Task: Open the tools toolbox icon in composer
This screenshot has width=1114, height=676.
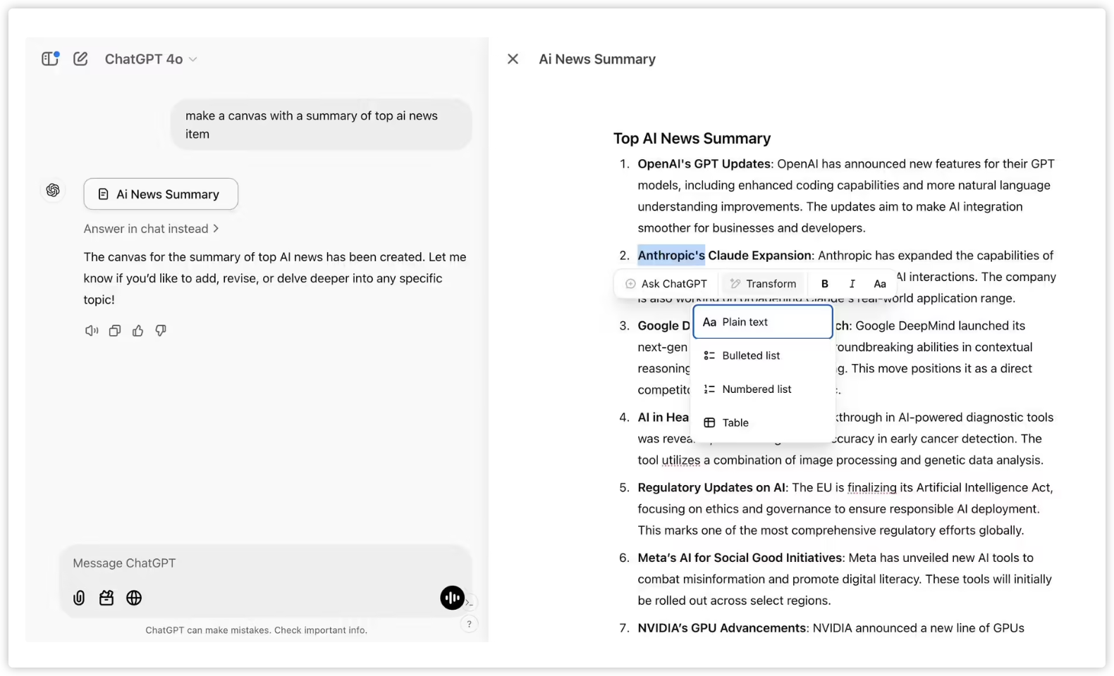Action: pyautogui.click(x=106, y=598)
